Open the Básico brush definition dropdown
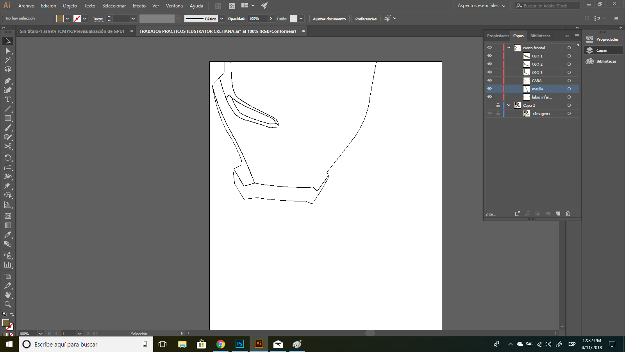 tap(222, 18)
